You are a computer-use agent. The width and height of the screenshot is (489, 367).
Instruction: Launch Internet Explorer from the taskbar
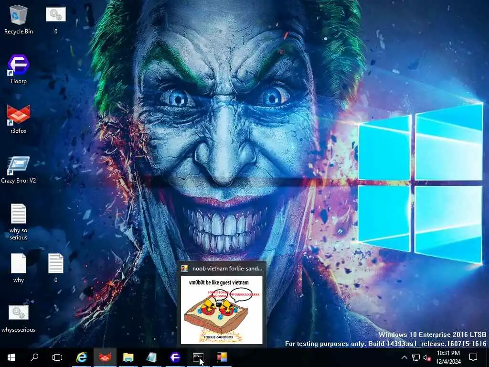(x=82, y=357)
